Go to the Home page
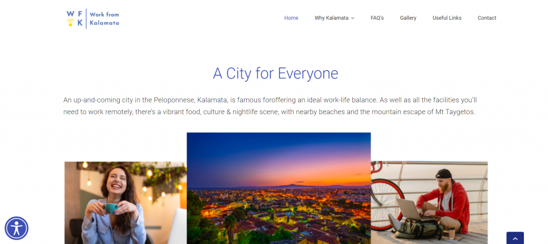 tap(291, 18)
